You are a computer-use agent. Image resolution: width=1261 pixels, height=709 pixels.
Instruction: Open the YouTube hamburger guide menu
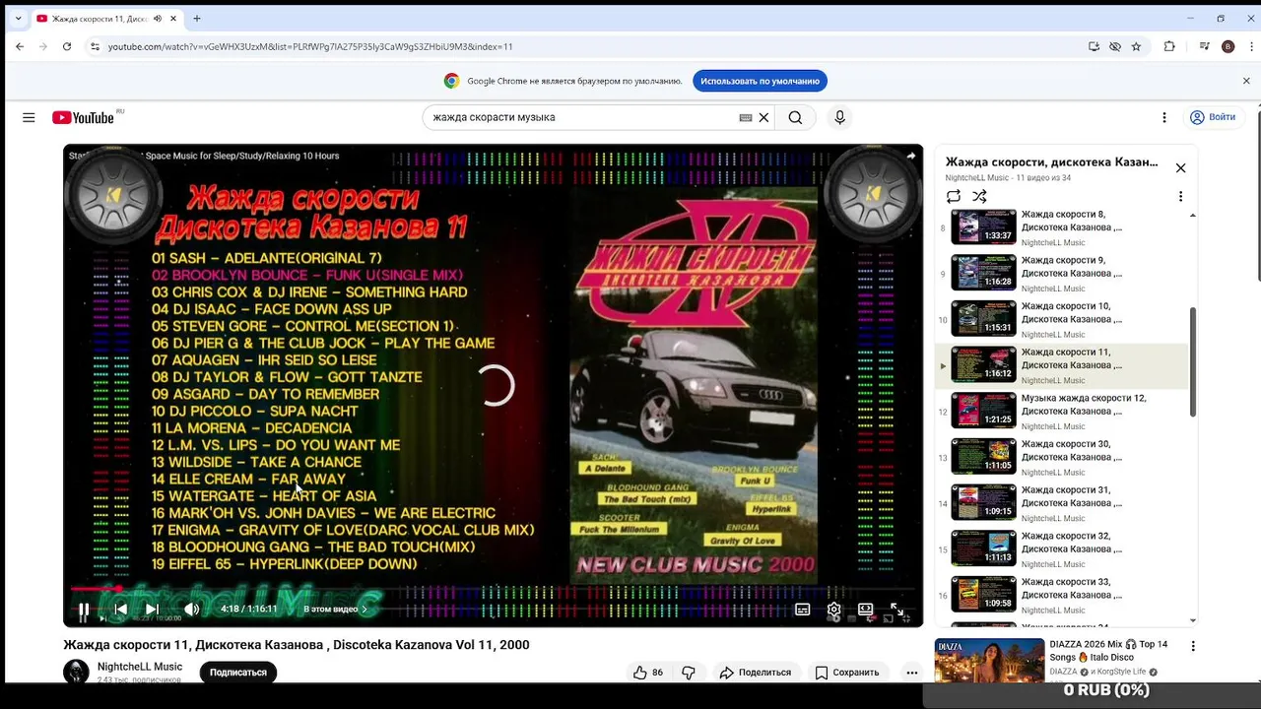pyautogui.click(x=29, y=117)
